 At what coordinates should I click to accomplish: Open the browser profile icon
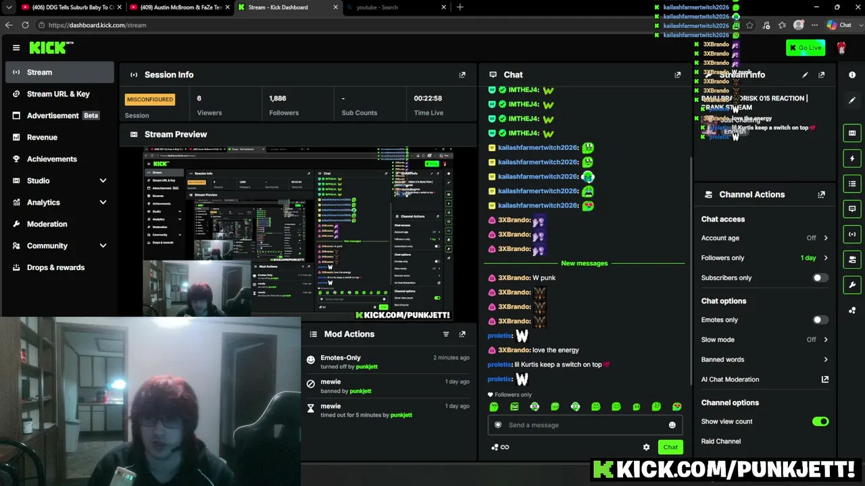point(798,25)
